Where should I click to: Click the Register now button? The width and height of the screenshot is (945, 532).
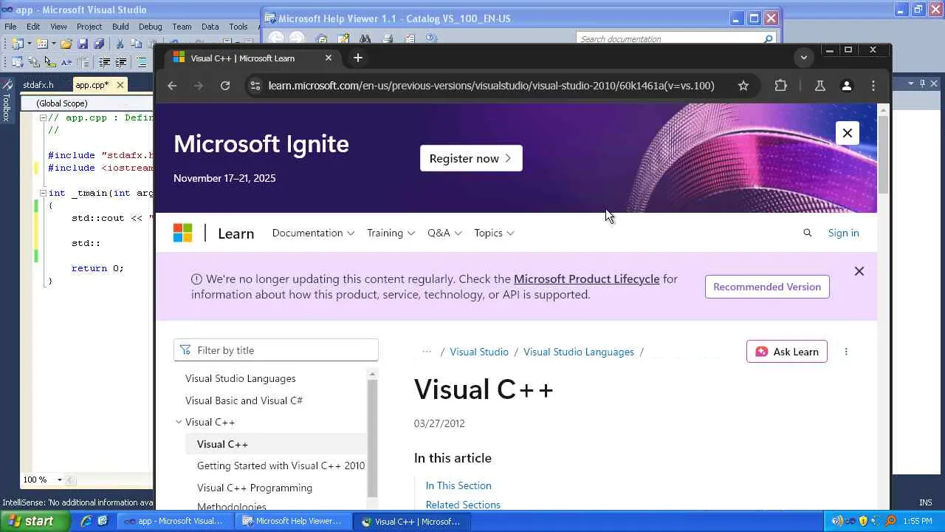[x=471, y=158]
